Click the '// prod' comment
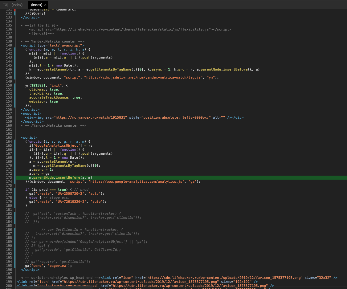The height and width of the screenshot is (289, 347). point(81,189)
